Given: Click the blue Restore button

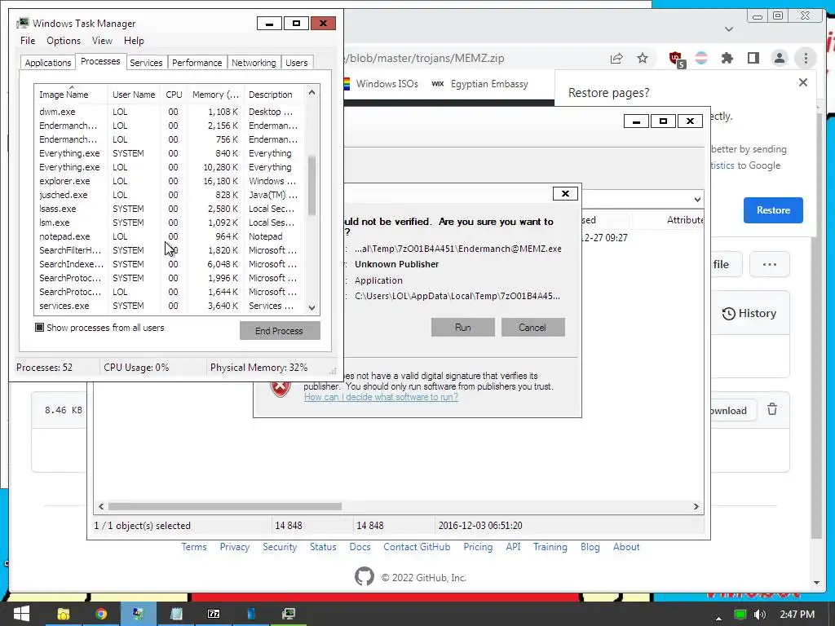Looking at the screenshot, I should 773,209.
